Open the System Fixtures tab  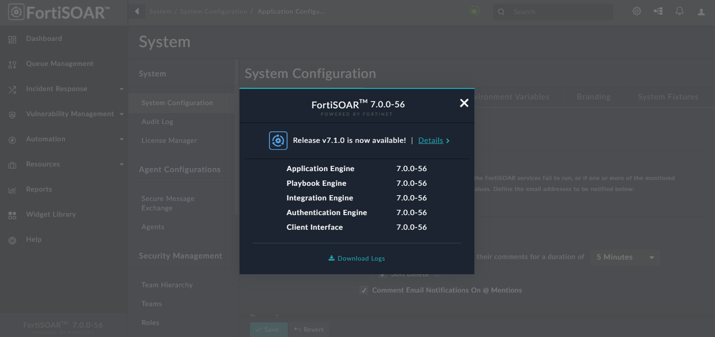668,96
